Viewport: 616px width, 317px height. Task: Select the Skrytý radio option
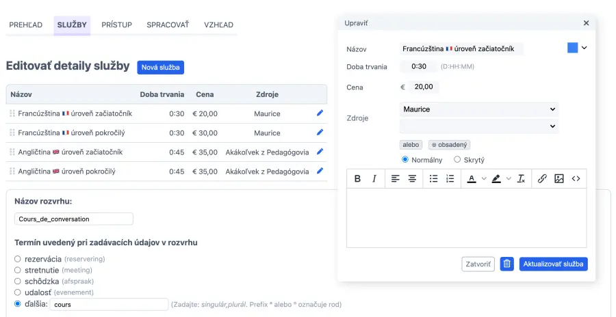coord(457,160)
